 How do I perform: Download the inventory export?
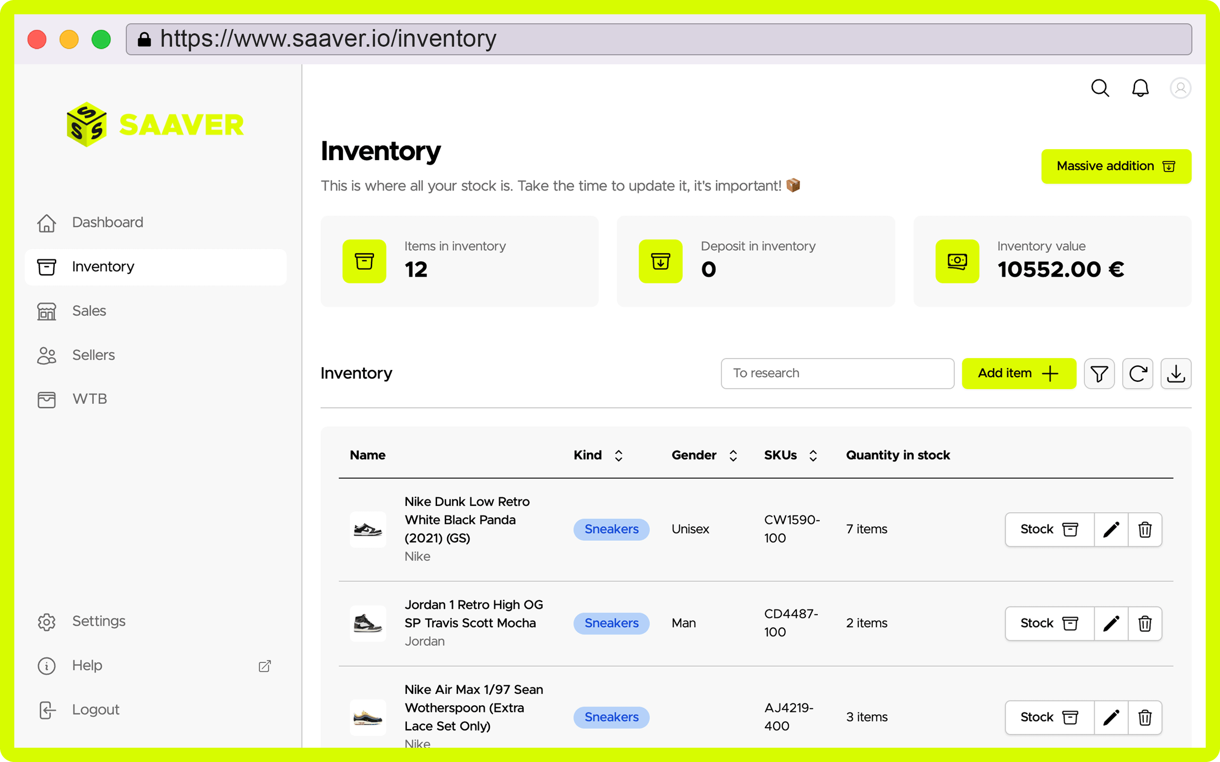[x=1176, y=373]
